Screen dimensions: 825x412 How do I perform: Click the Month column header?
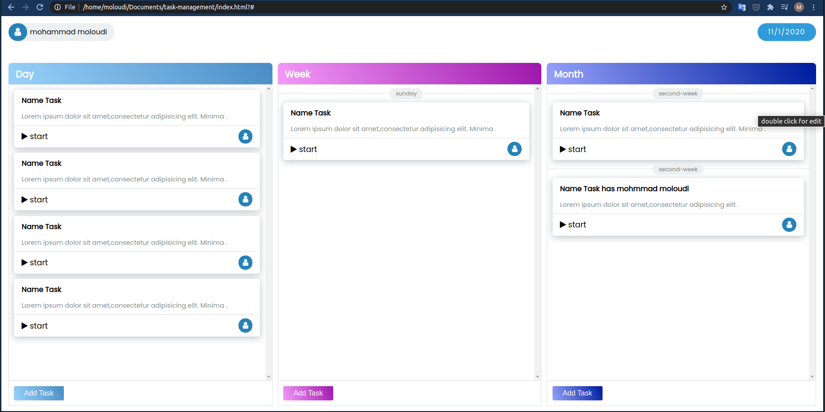[568, 74]
